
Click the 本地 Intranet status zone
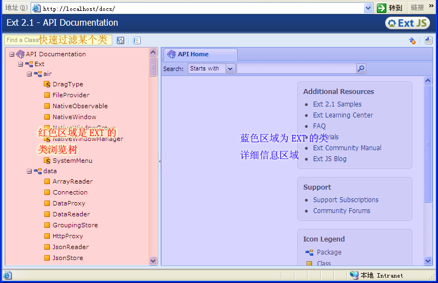[x=377, y=275]
